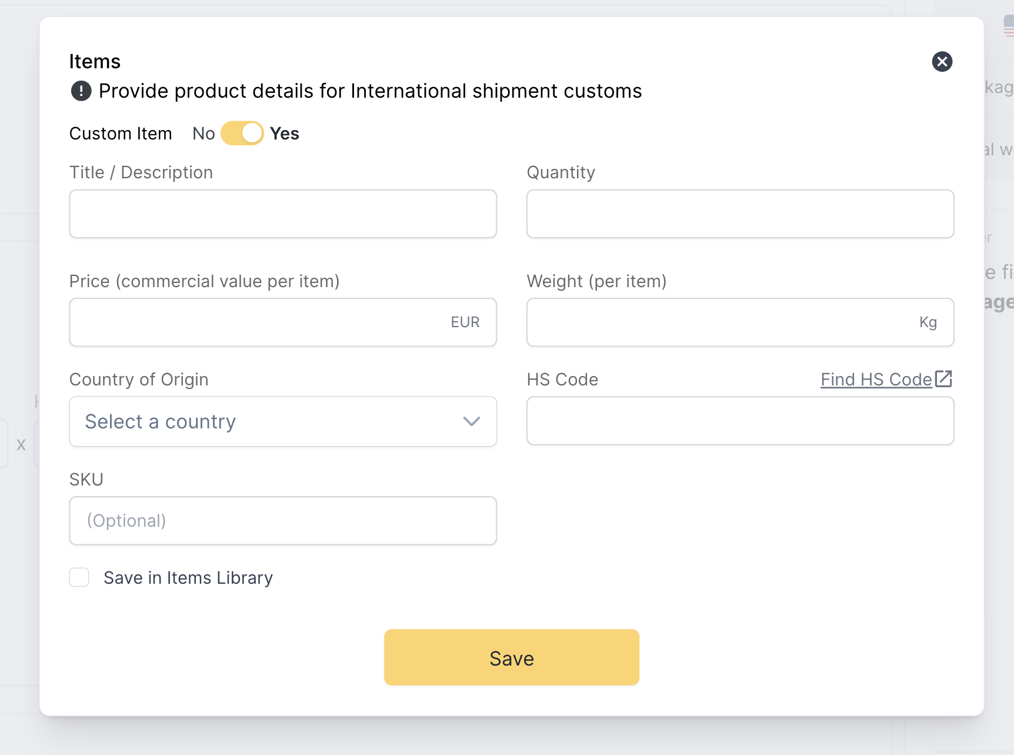This screenshot has width=1014, height=755.
Task: Click the Yes label of Custom Item switch
Action: pos(284,133)
